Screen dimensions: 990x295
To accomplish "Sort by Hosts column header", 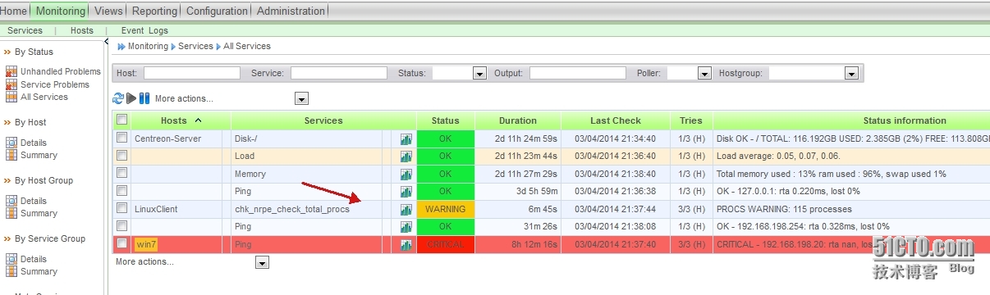I will coord(174,120).
